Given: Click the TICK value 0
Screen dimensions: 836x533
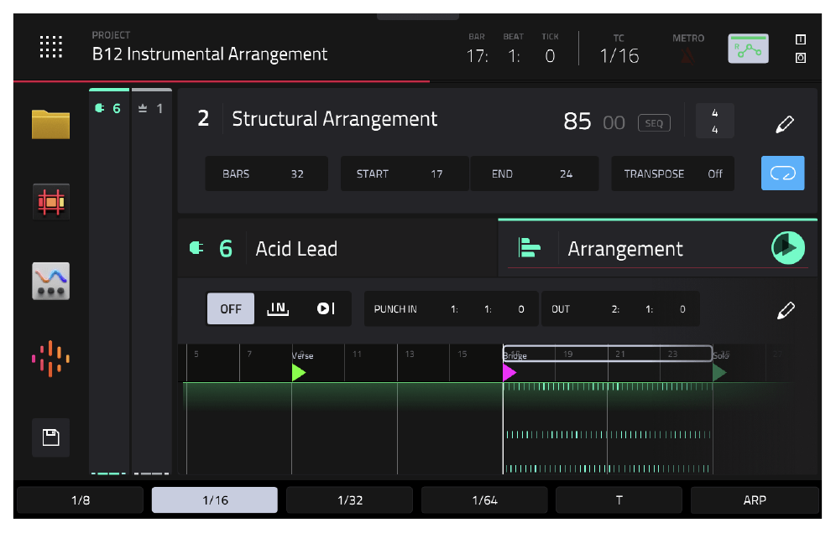Looking at the screenshot, I should (550, 56).
